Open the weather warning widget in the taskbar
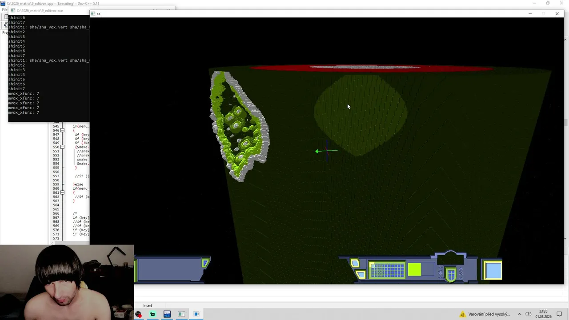Screen dimensions: 569x320 485,314
